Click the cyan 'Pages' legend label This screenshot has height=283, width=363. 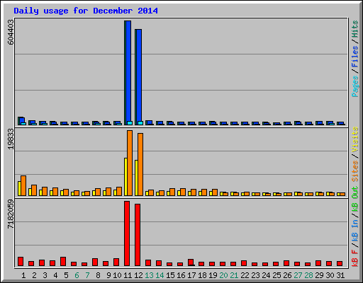point(355,86)
